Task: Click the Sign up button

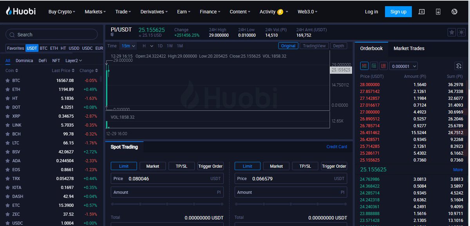Action: click(x=398, y=12)
